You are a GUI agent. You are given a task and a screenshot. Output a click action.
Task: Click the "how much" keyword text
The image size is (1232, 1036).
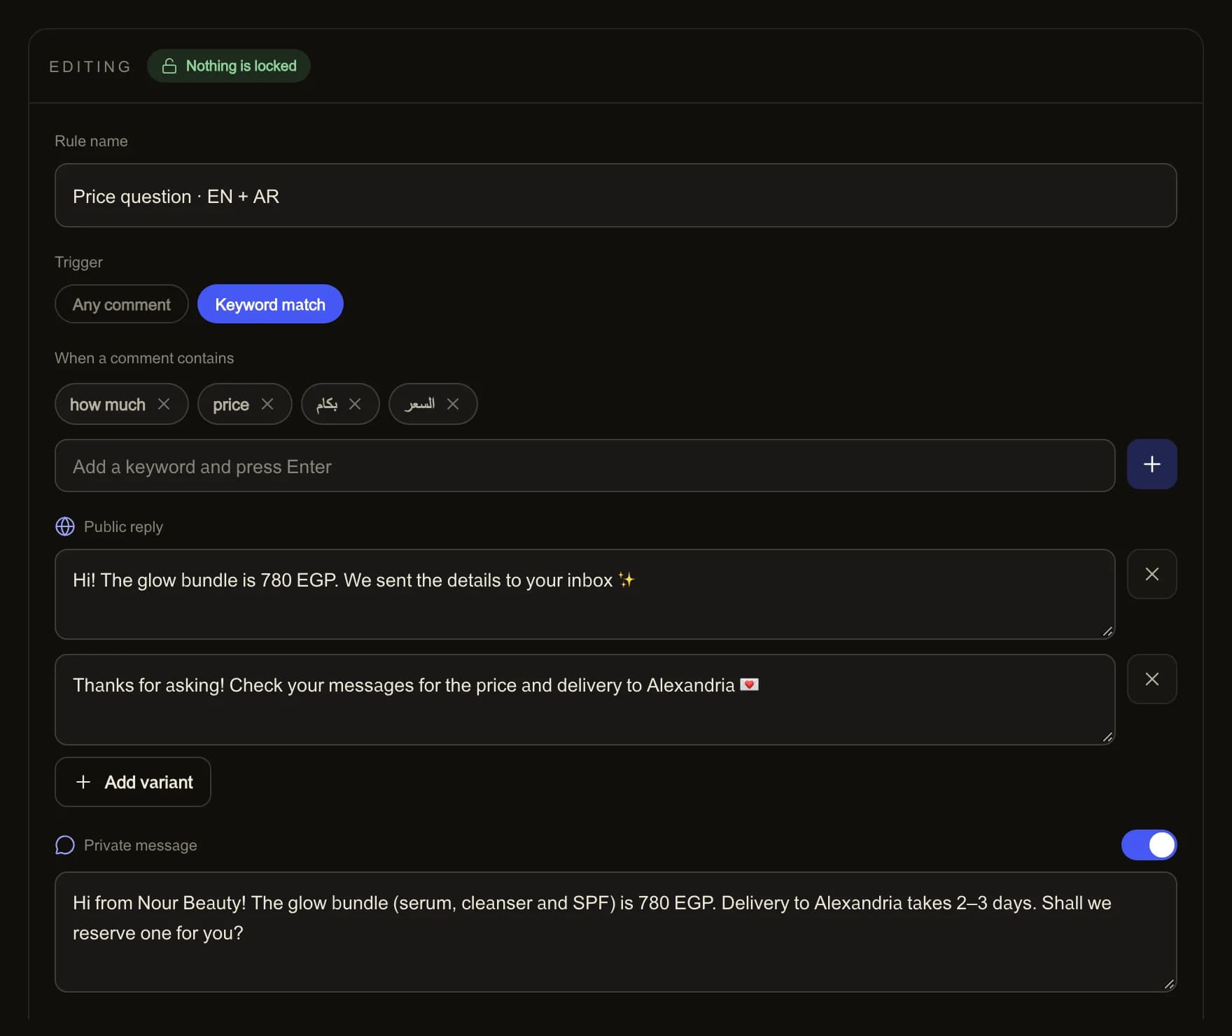pyautogui.click(x=108, y=405)
